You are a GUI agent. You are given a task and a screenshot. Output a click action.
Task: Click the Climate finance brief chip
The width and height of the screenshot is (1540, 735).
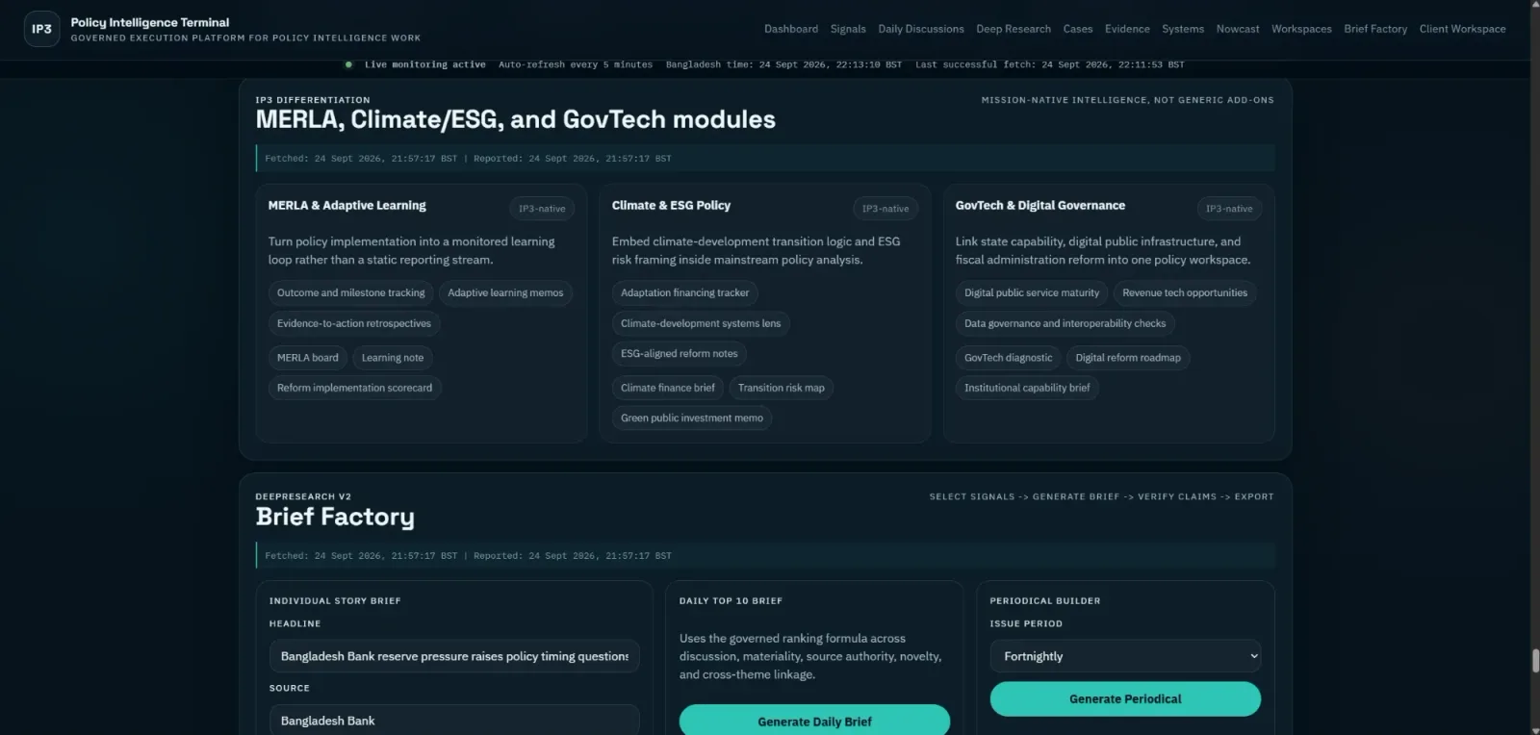668,388
